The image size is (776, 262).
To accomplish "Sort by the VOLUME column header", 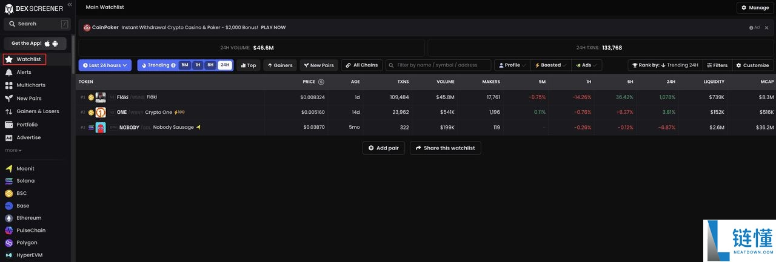I will coord(445,82).
